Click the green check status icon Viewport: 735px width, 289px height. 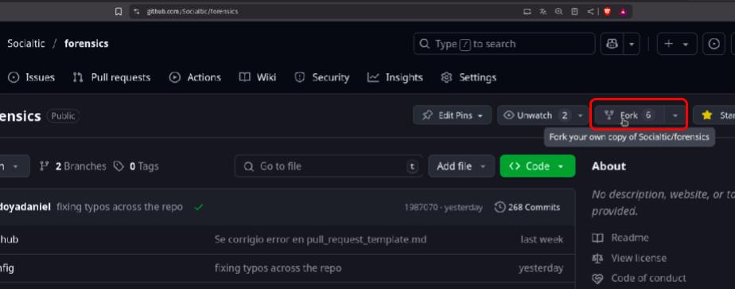(x=198, y=207)
